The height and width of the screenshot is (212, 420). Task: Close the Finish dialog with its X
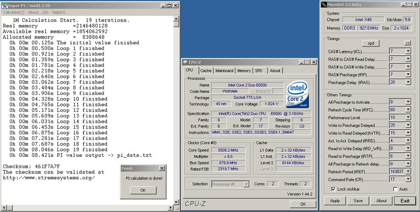pos(162,168)
